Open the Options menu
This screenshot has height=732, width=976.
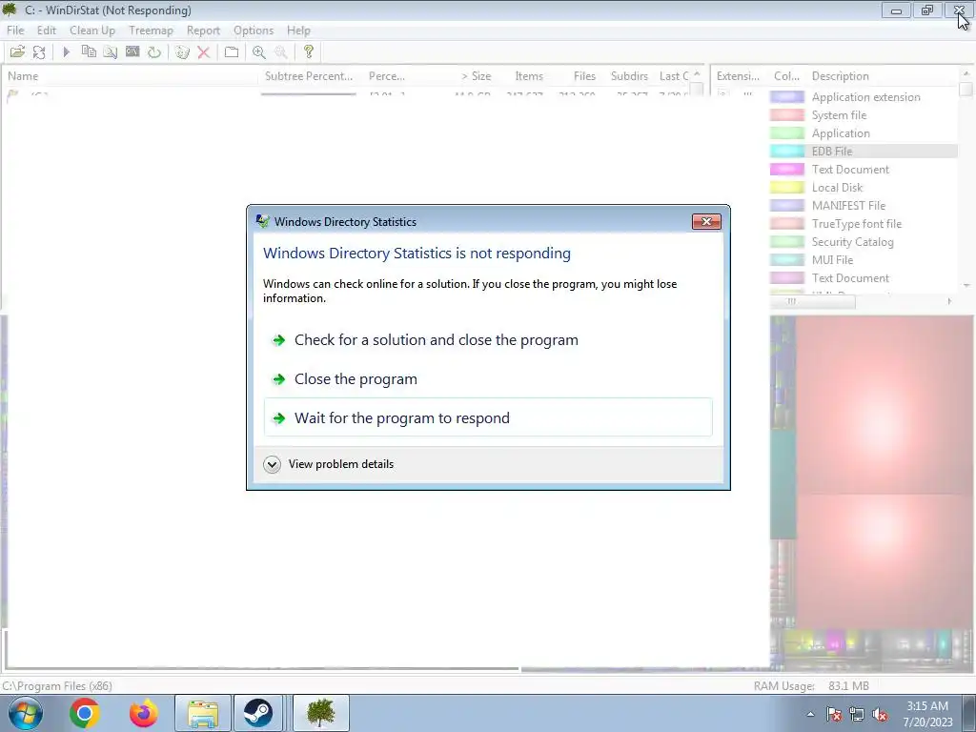pos(254,30)
